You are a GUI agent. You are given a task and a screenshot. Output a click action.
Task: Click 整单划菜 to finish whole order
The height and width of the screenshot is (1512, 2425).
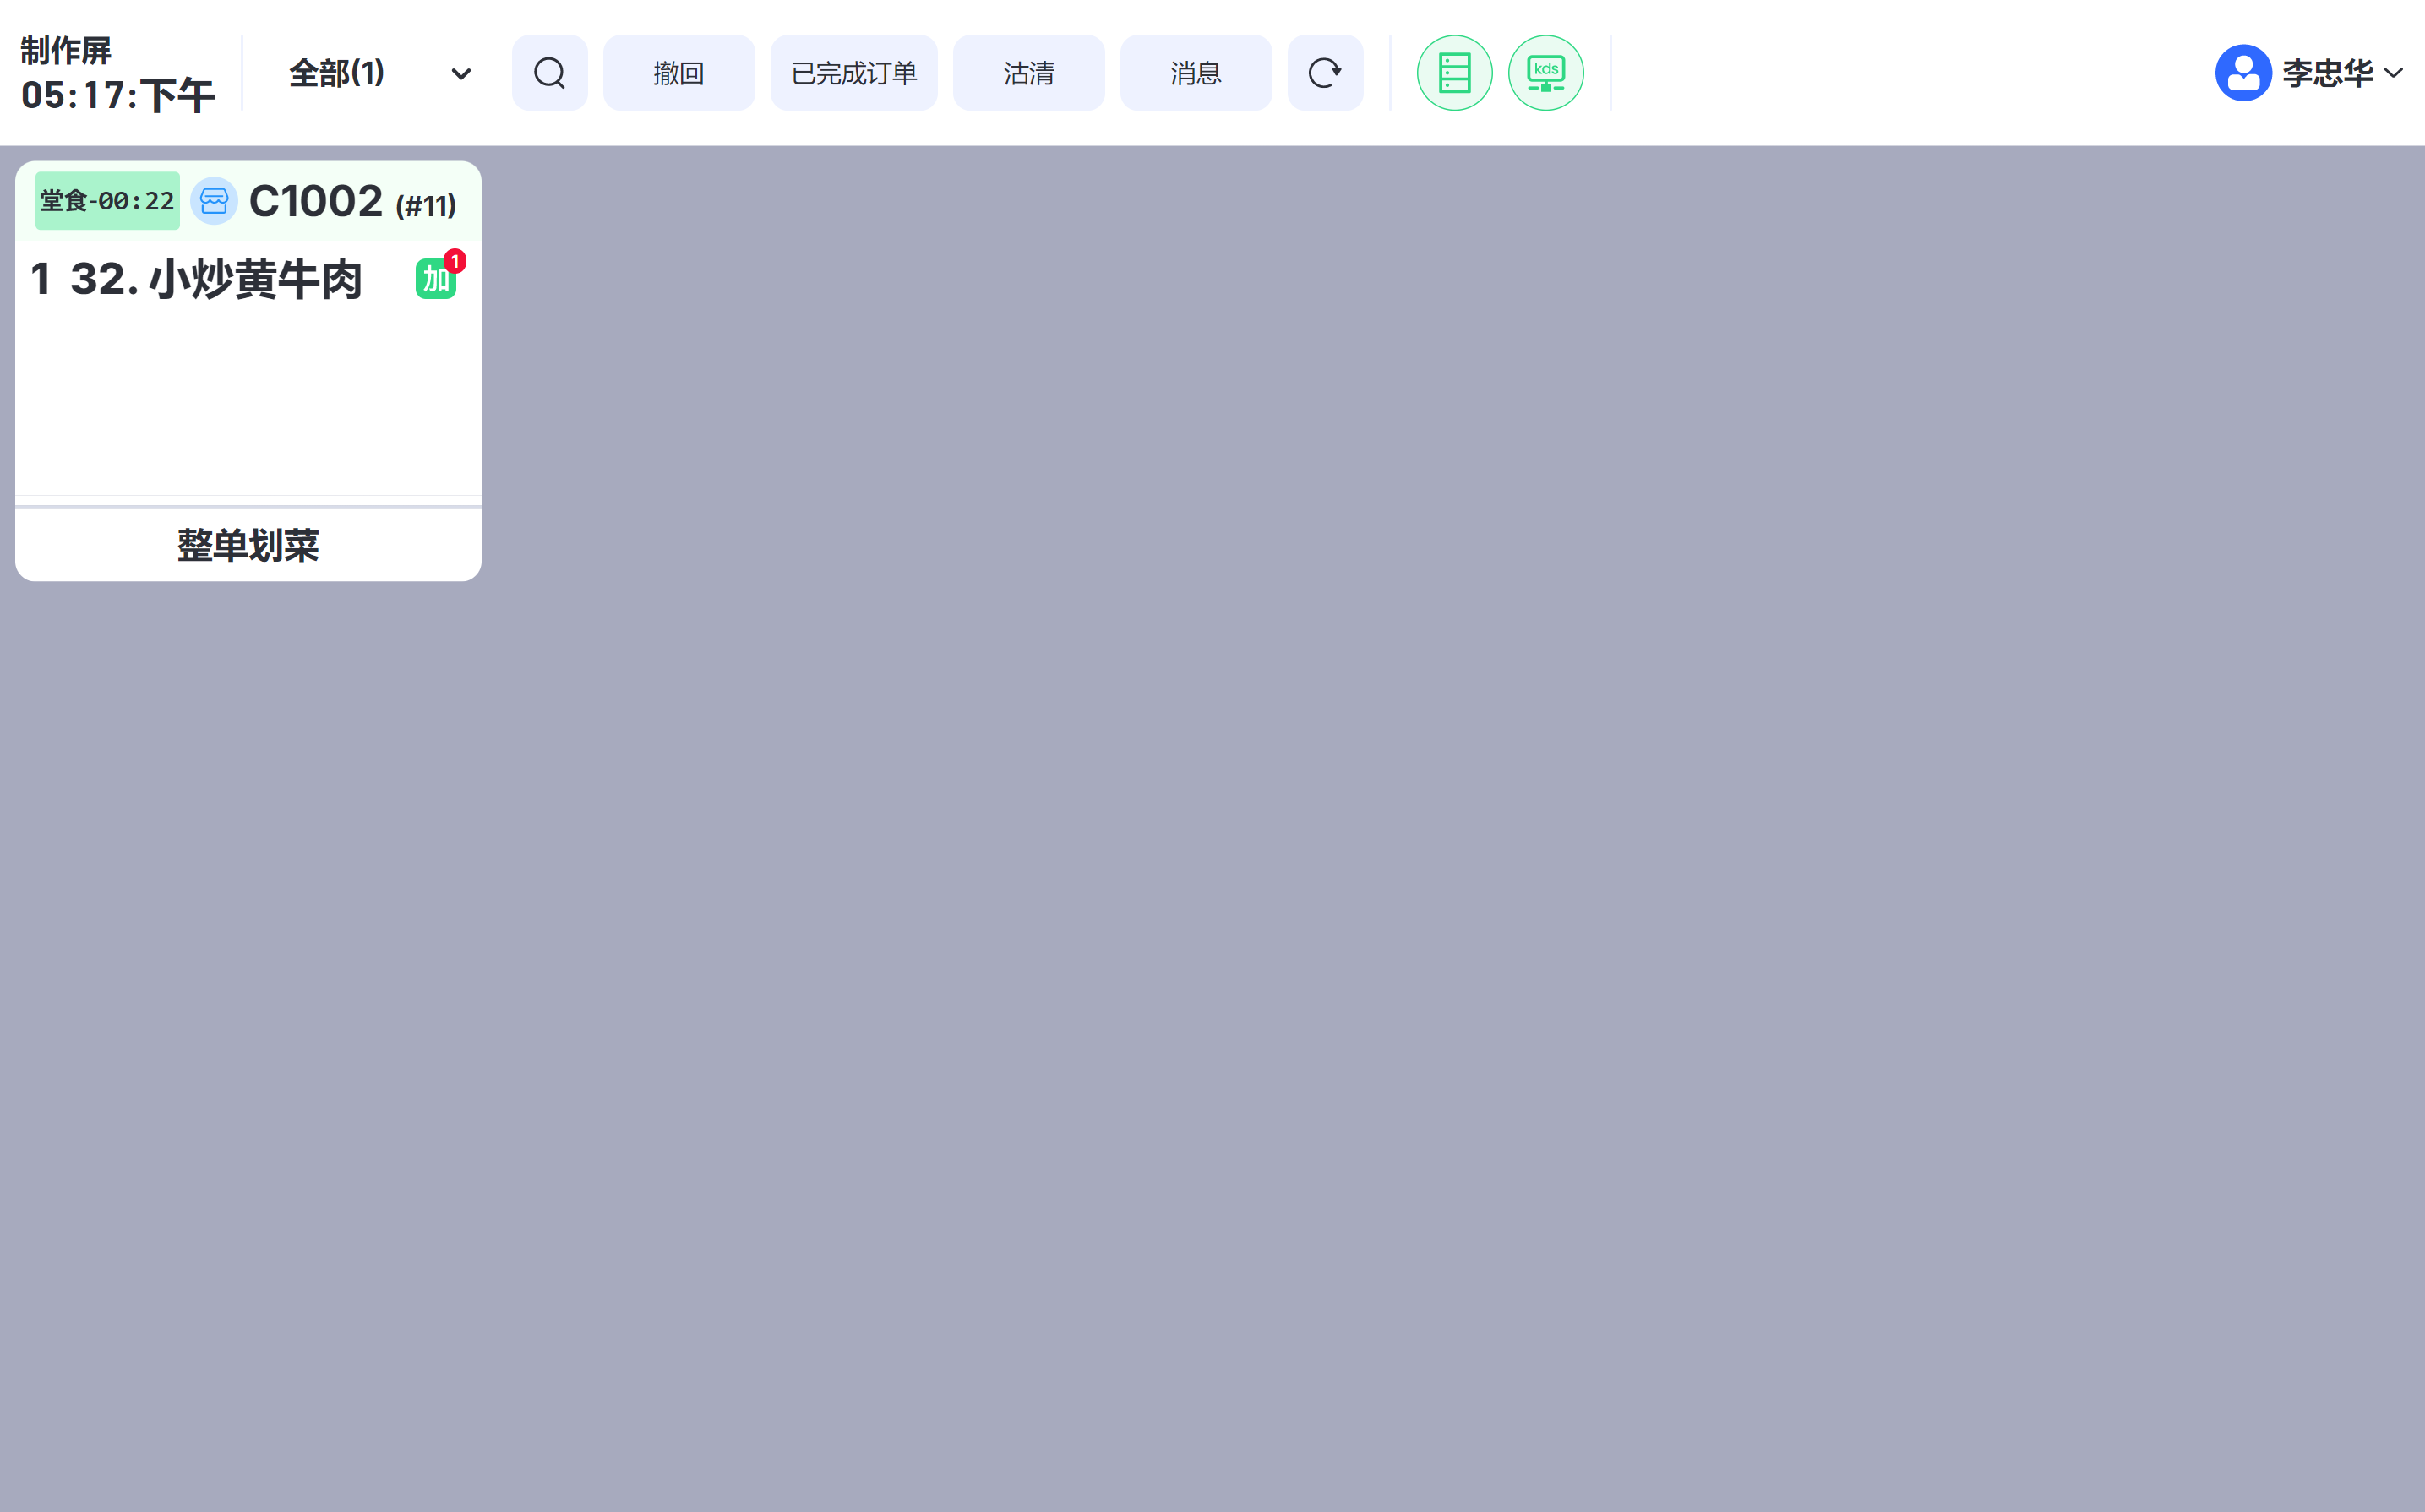pyautogui.click(x=248, y=545)
